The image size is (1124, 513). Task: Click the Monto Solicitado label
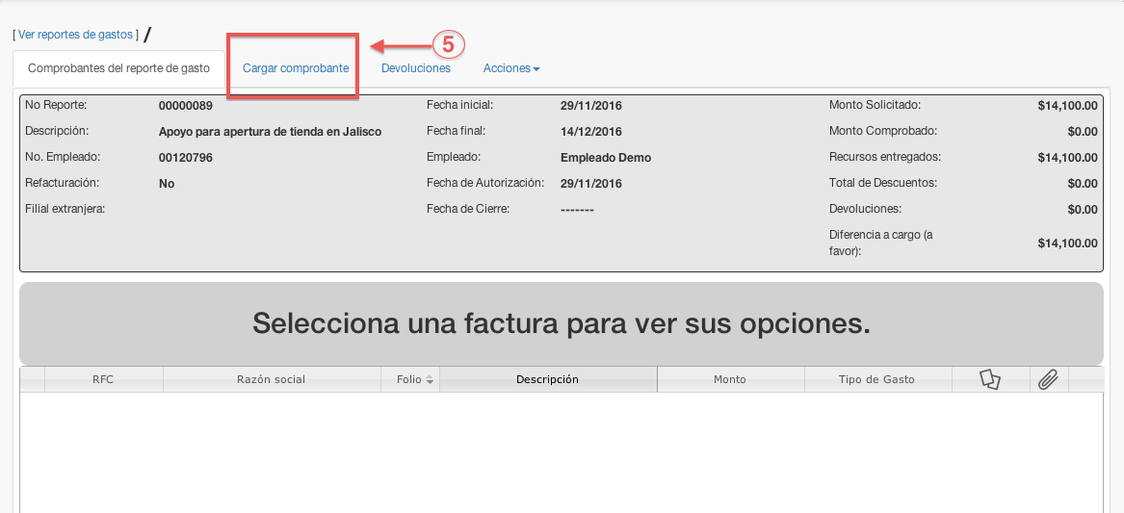(x=875, y=105)
